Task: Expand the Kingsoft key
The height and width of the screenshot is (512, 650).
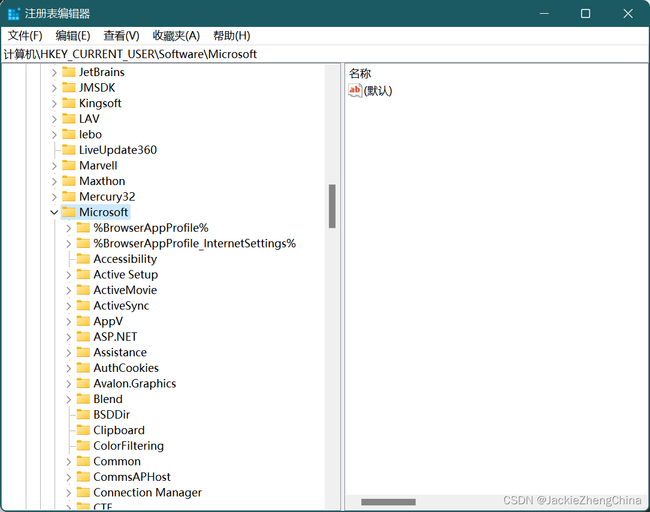Action: point(55,104)
